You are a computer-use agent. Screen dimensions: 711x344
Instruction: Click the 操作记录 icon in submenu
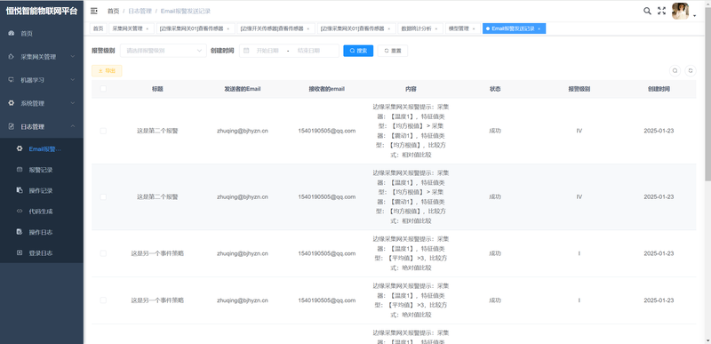click(x=20, y=190)
